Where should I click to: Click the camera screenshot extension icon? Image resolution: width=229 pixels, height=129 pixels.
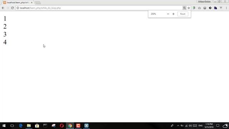coord(199,8)
